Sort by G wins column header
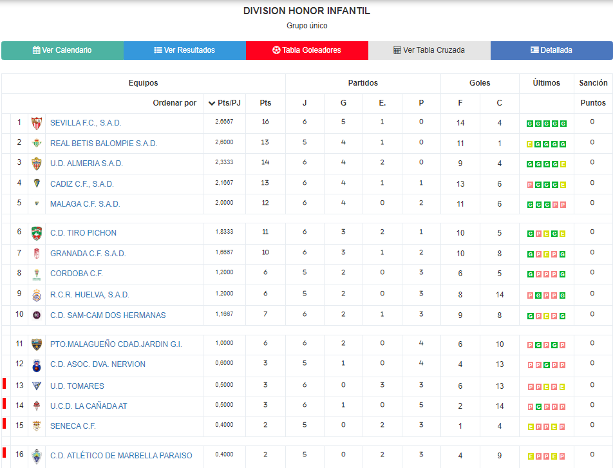613x468 pixels. pos(343,103)
